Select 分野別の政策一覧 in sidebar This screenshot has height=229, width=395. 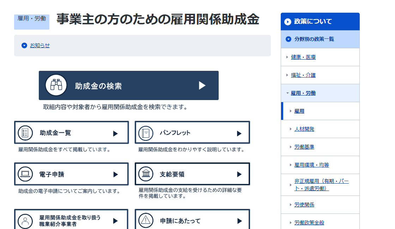coord(320,39)
